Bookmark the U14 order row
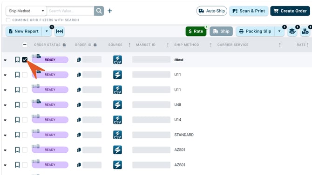Viewport: 312px width, 175px height. pos(17,120)
